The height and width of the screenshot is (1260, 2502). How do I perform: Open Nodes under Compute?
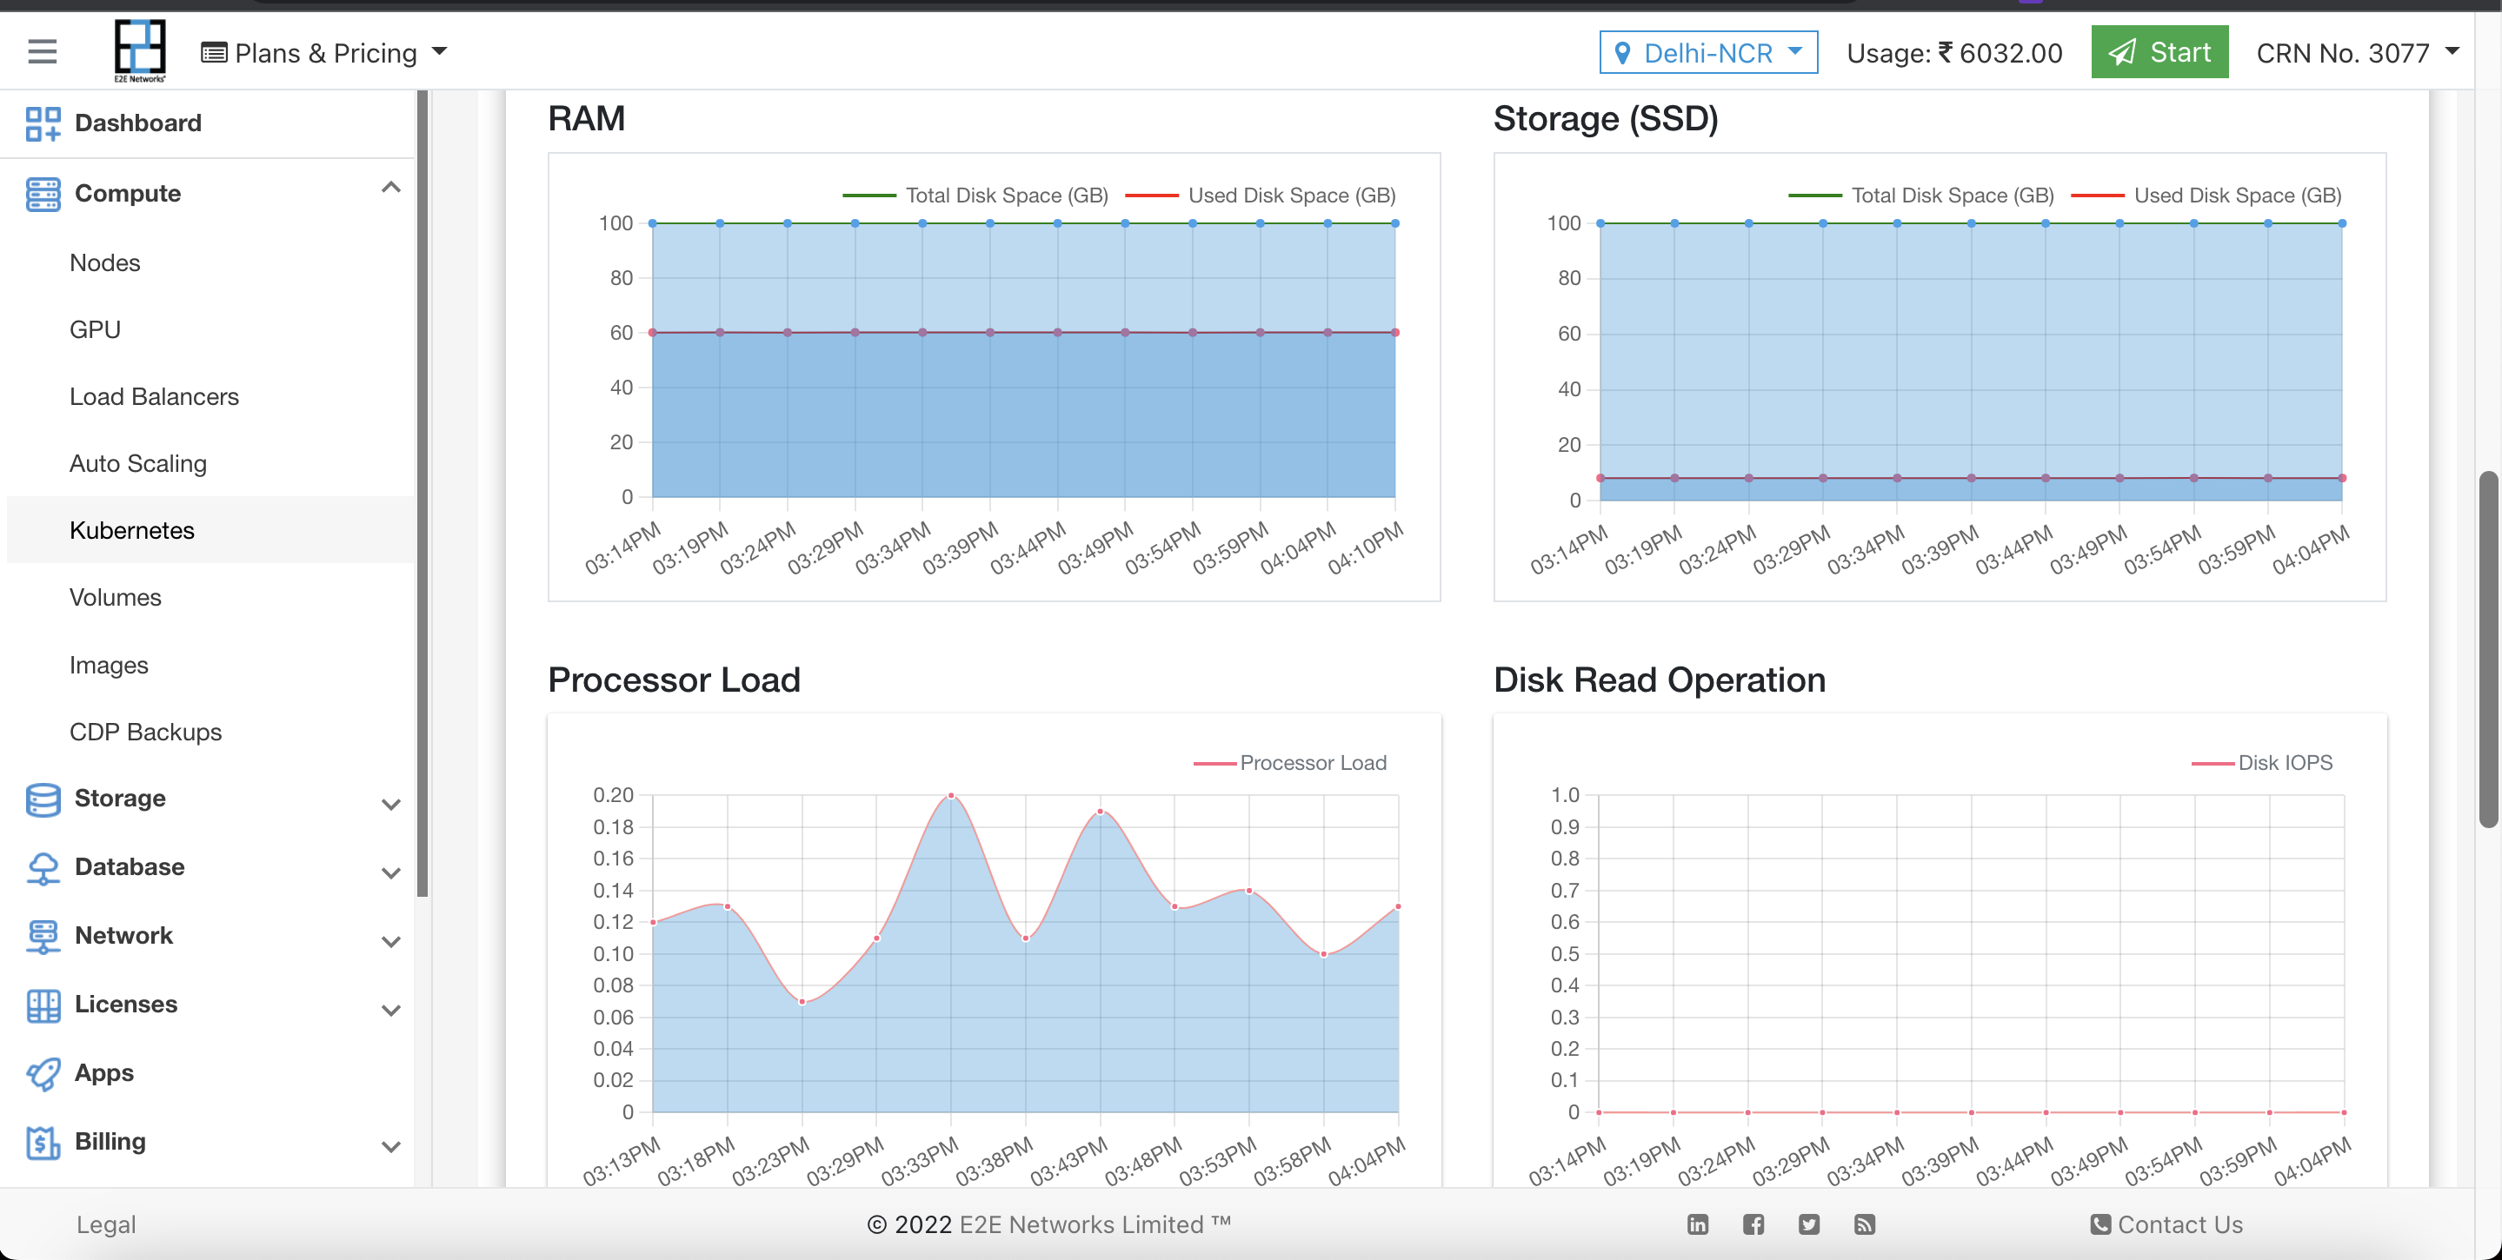coord(105,263)
